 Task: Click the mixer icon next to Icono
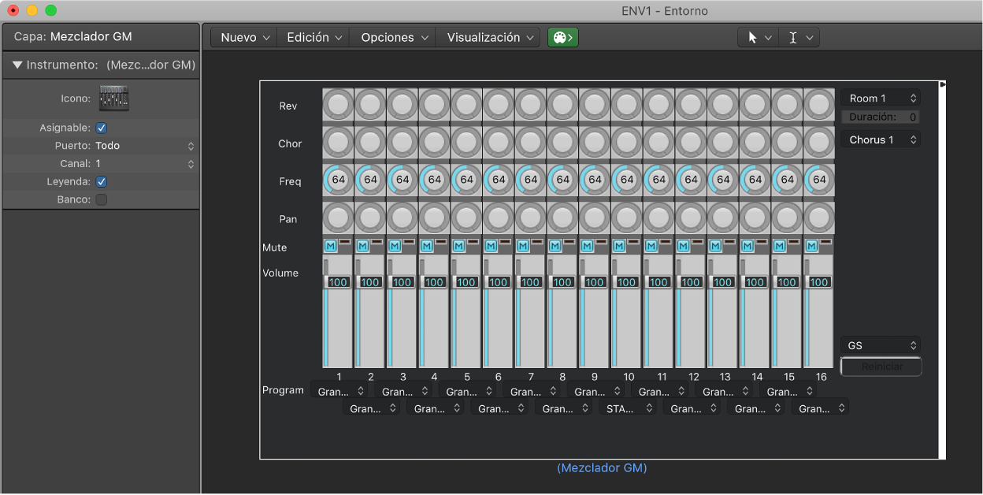[113, 99]
